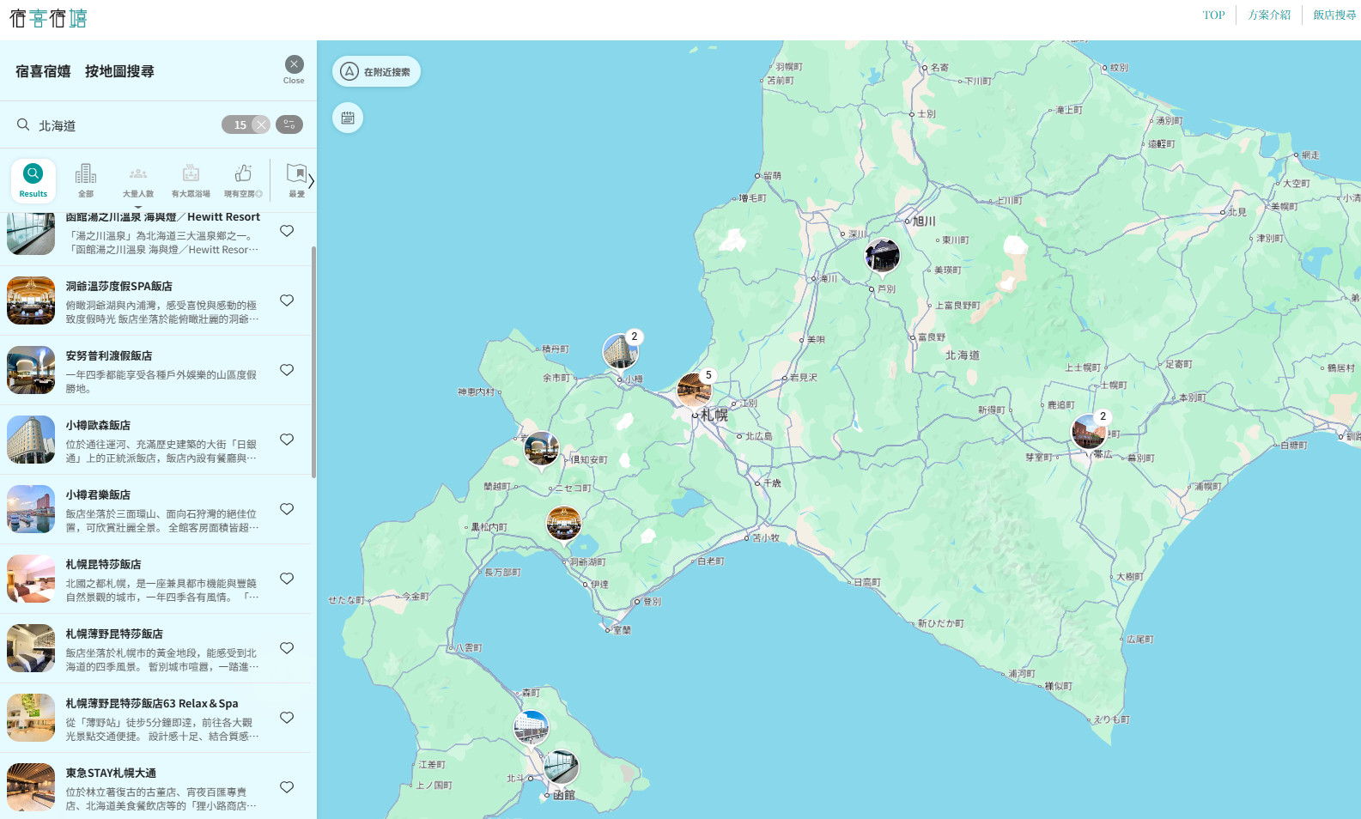Open 方案介紹 in top navigation

(x=1269, y=15)
